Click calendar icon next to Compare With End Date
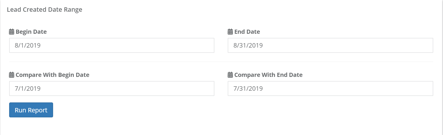 (x=230, y=75)
